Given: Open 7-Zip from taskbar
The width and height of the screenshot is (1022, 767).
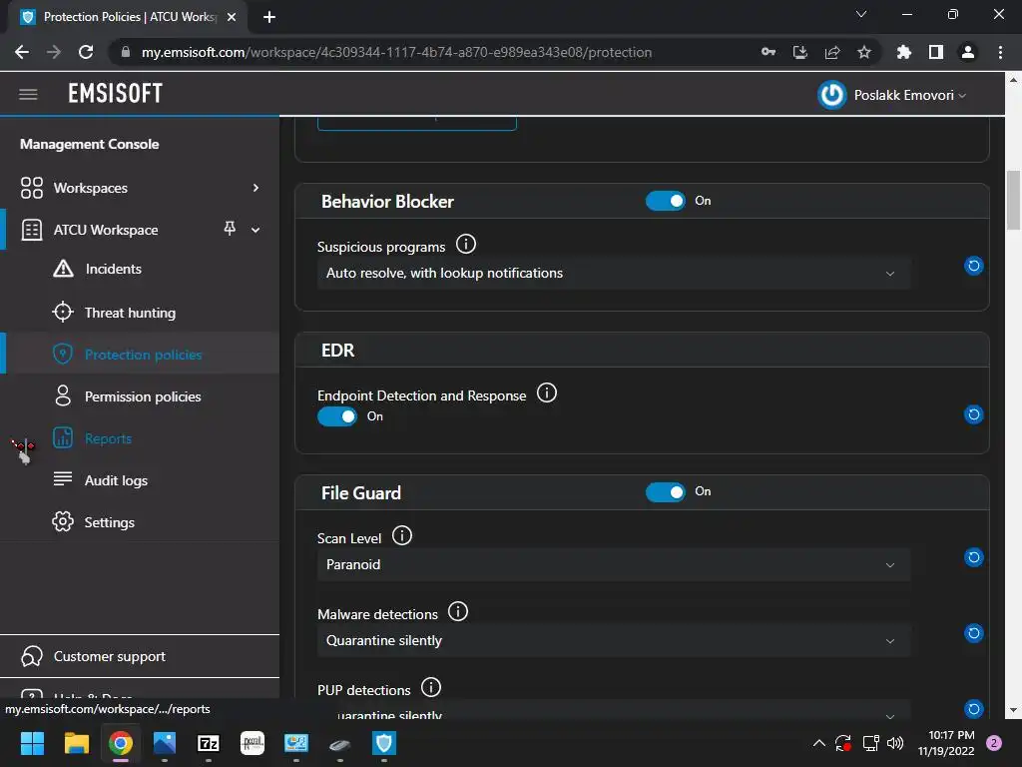Looking at the screenshot, I should coord(208,743).
